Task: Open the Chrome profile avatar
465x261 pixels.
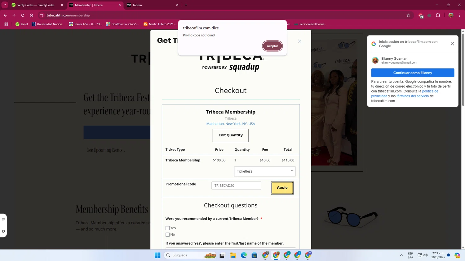Action: [x=451, y=15]
